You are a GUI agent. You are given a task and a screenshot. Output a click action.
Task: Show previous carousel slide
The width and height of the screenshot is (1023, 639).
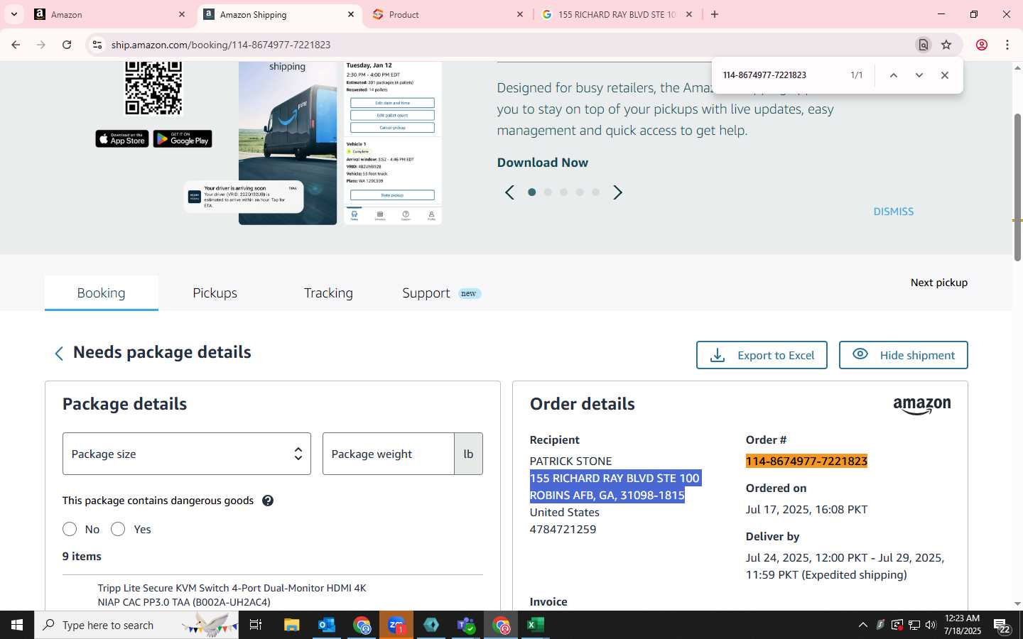509,192
